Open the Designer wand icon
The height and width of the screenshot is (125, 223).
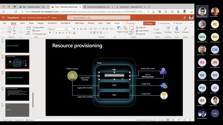tap(185, 28)
